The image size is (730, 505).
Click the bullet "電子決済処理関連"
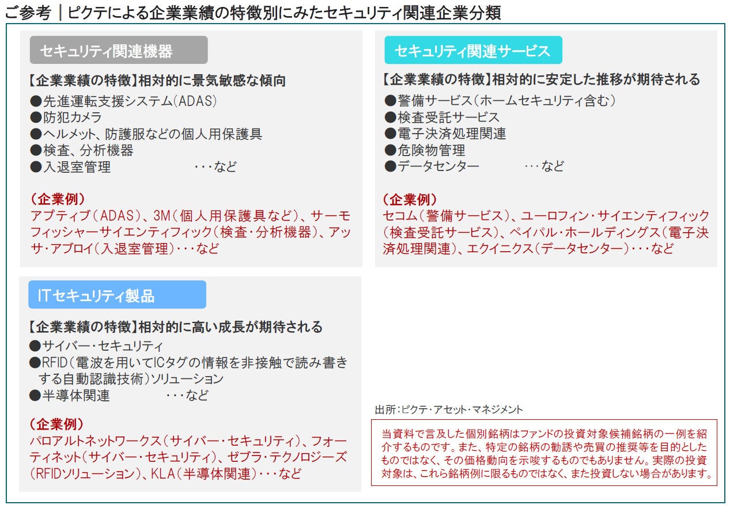pos(445,134)
